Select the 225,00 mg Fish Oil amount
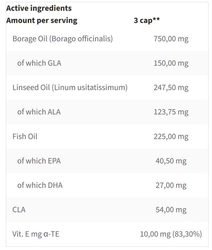 (171, 136)
